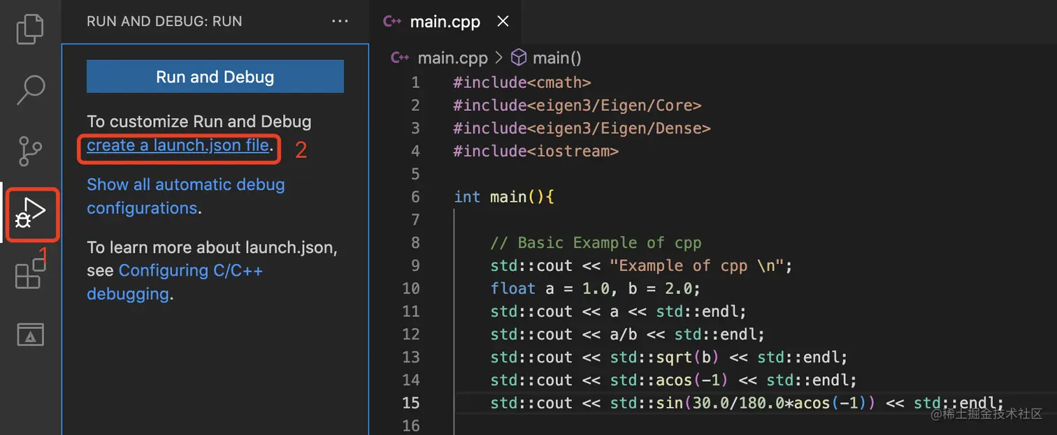1057x435 pixels.
Task: Click the create a launch.json file link
Action: pyautogui.click(x=178, y=145)
